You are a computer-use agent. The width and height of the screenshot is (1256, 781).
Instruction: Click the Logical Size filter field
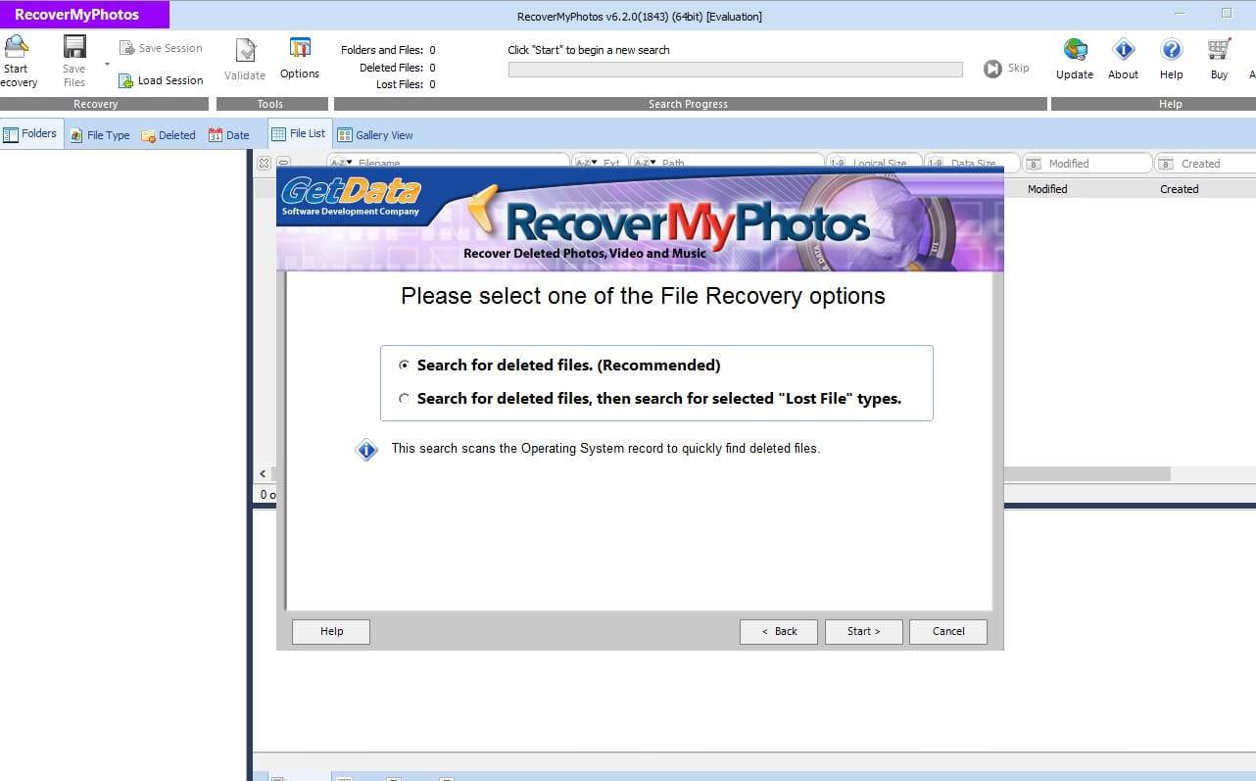click(x=873, y=163)
